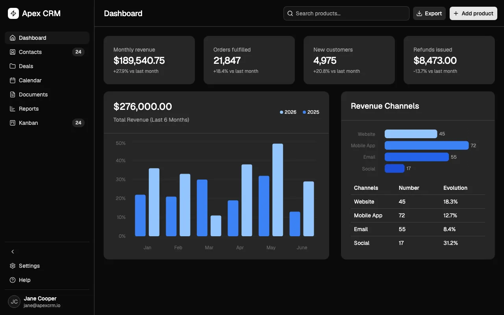The height and width of the screenshot is (315, 504).
Task: Toggle the 2025 legend dot
Action: tap(304, 112)
